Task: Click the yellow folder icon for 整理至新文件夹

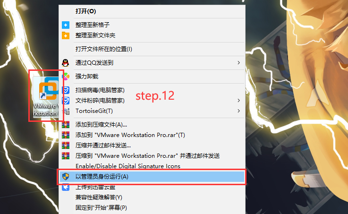Action: 66,35
